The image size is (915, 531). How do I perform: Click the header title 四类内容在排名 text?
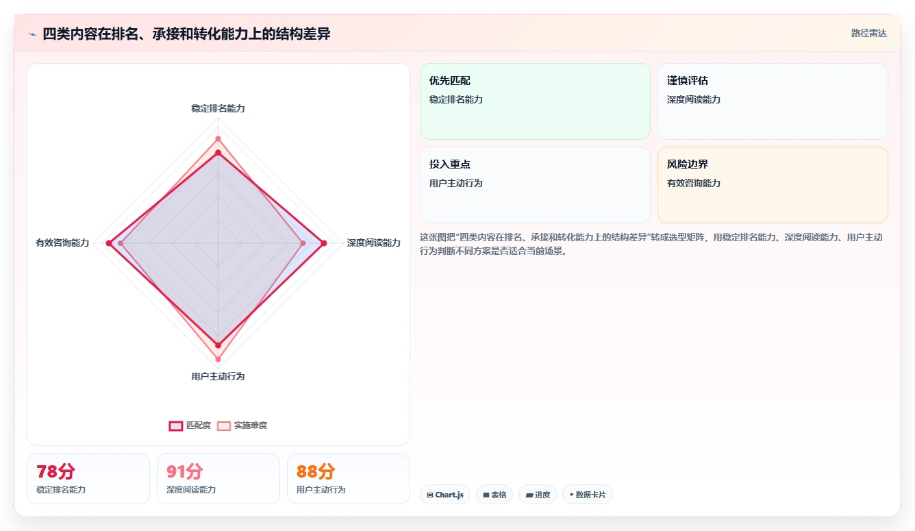coord(186,34)
